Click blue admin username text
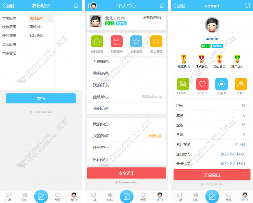The height and width of the screenshot is (203, 253). pos(212,39)
